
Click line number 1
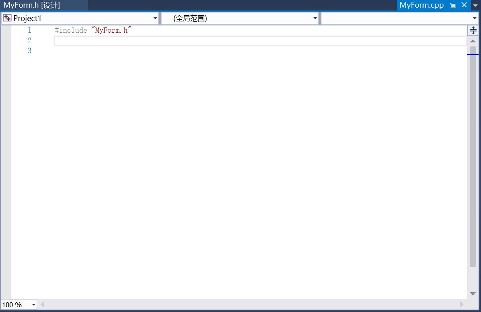(x=29, y=30)
